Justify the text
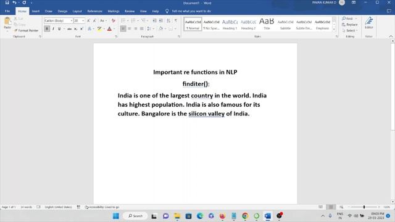The height and width of the screenshot is (222, 395). coord(142,29)
